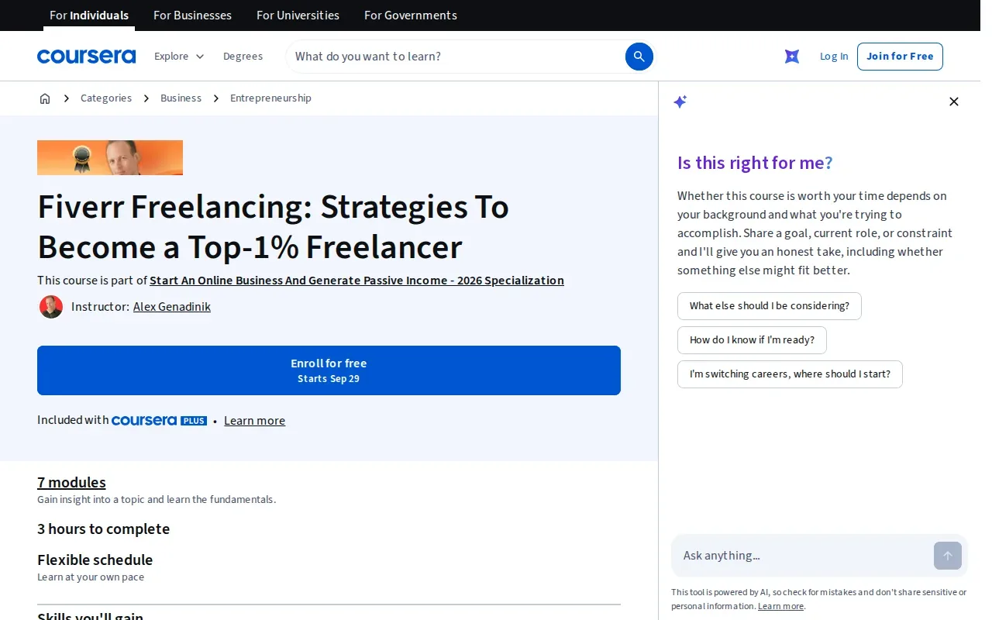Select "What else should I be considering?" suggestion
Viewport: 992px width, 620px height.
769,306
